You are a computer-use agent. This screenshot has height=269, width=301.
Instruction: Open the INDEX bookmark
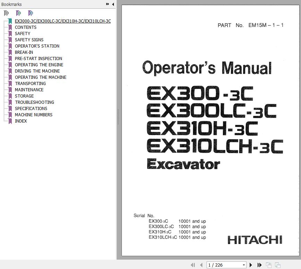point(21,121)
